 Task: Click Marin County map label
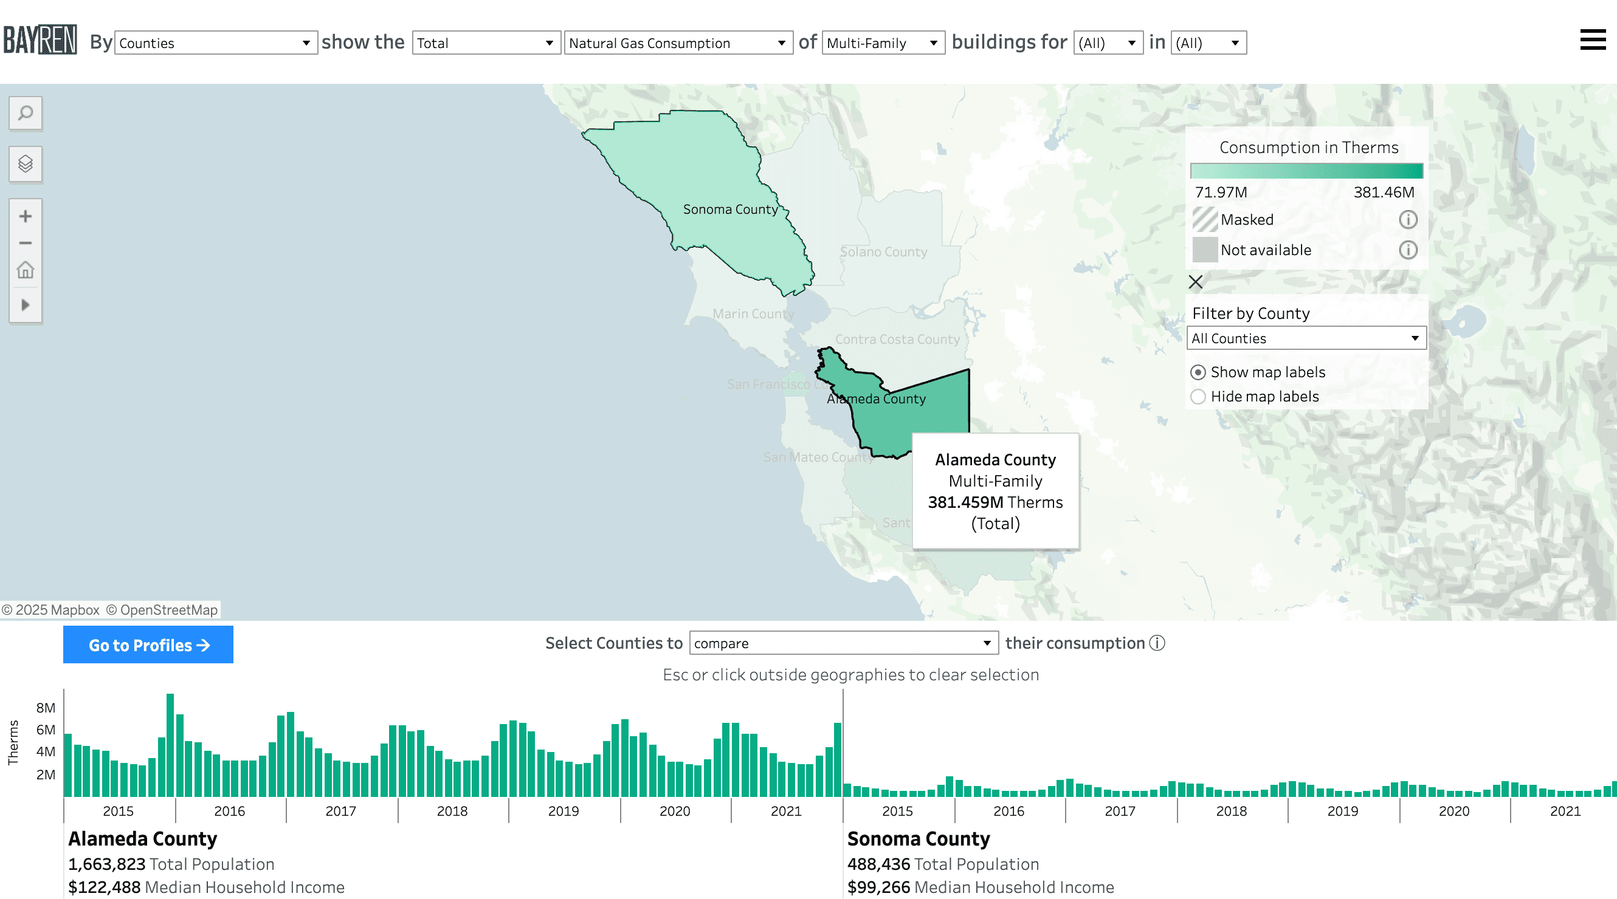(x=753, y=313)
